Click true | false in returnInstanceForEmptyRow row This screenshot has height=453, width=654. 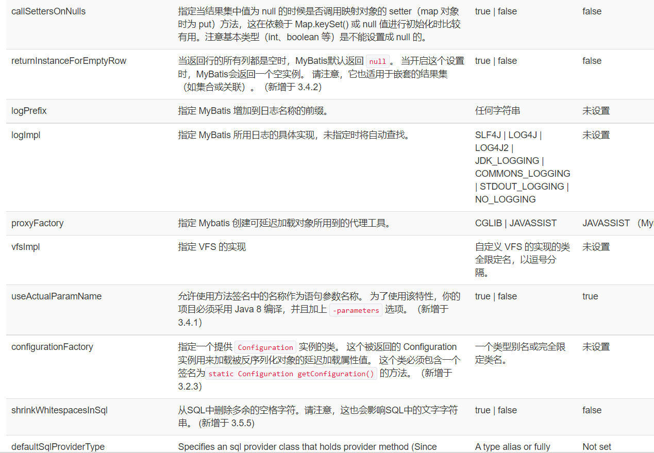tap(496, 61)
